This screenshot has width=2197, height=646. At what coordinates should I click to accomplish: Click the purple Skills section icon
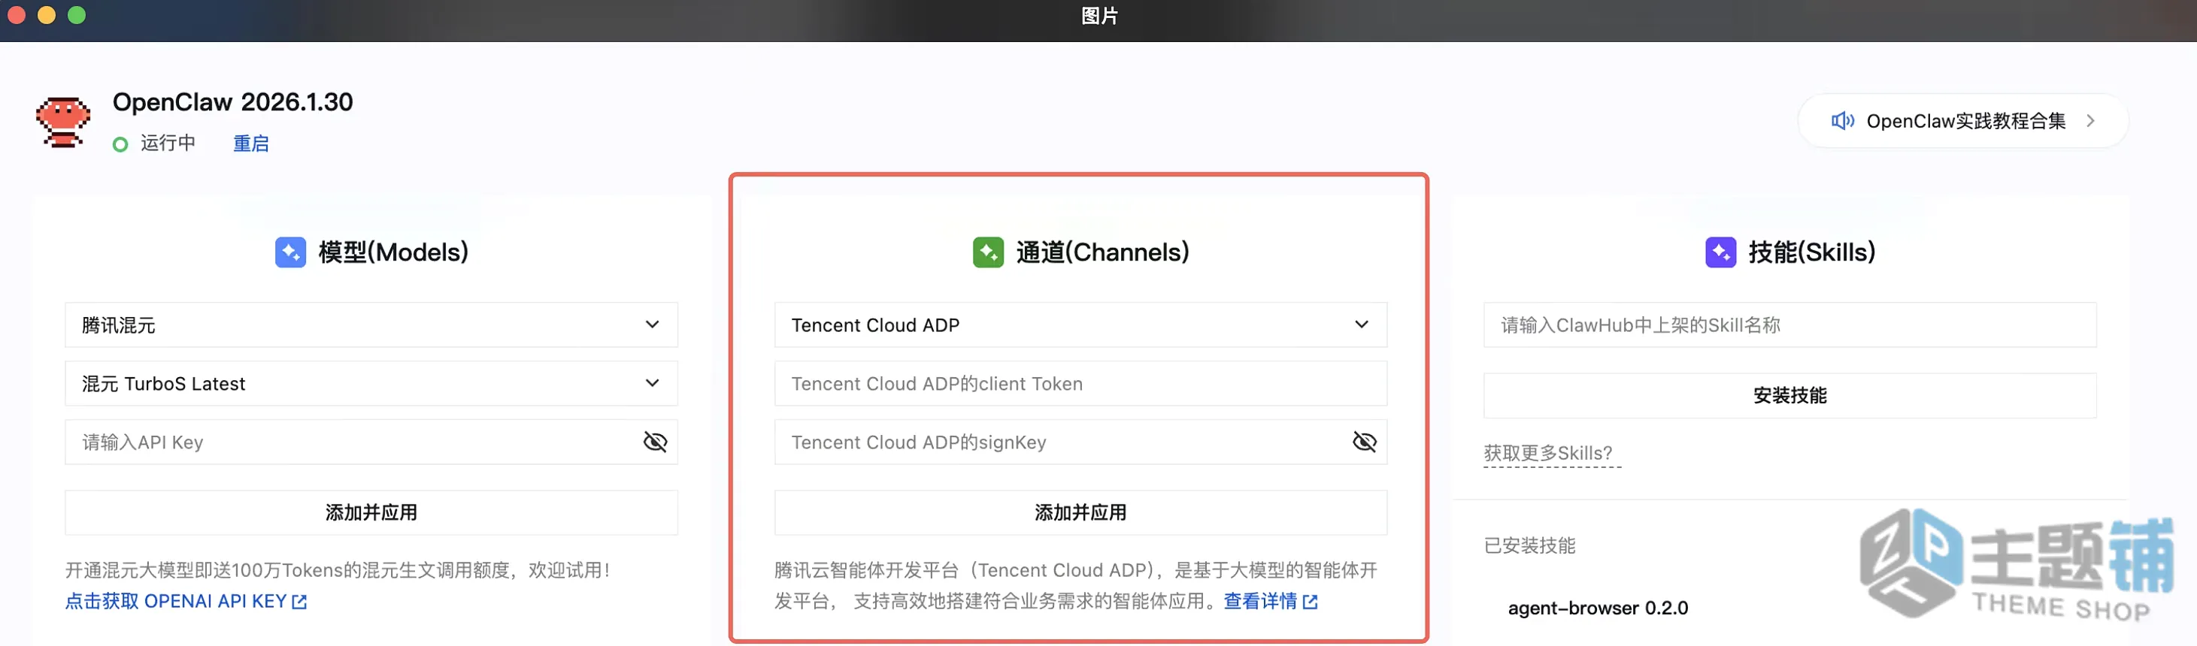point(1720,252)
